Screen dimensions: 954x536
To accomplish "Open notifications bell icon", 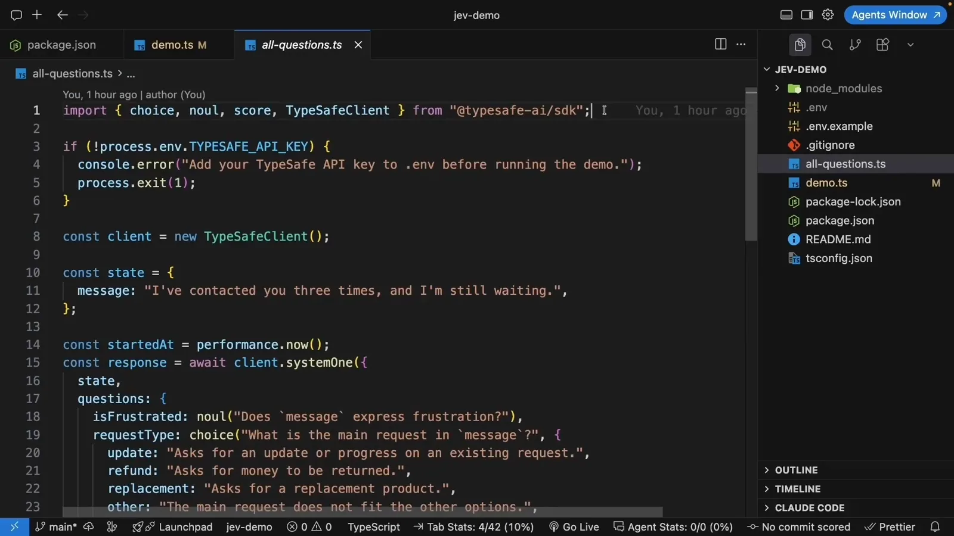I will pyautogui.click(x=935, y=527).
